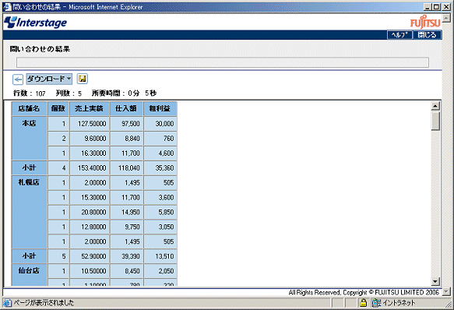Click the cell with value 14,950
The image size is (454, 310).
(x=126, y=213)
